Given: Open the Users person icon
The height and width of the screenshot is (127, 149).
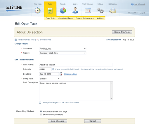Looking at the screenshot, I should 75,10.
